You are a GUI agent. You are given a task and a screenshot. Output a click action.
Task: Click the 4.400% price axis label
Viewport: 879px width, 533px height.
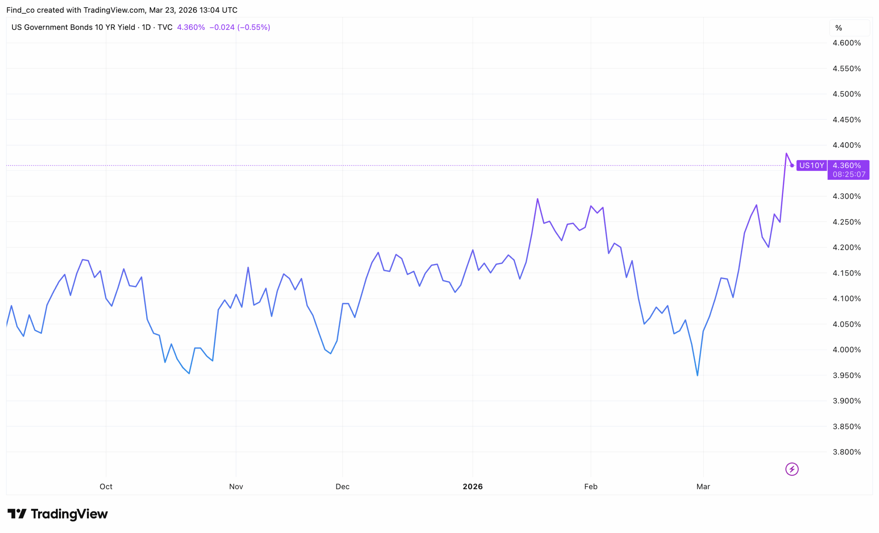[x=846, y=145]
